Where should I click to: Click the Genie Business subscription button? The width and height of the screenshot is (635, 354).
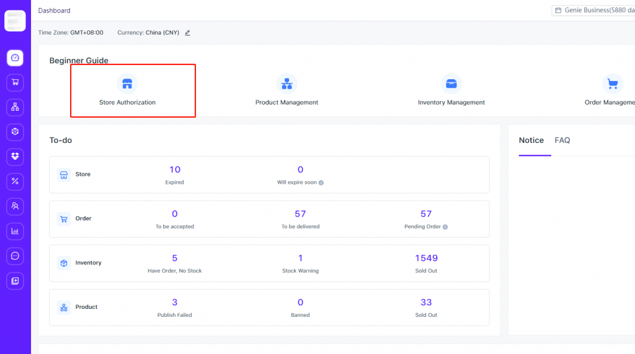[x=593, y=10]
